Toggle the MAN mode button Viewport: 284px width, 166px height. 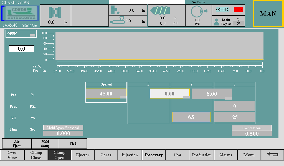coord(268,14)
